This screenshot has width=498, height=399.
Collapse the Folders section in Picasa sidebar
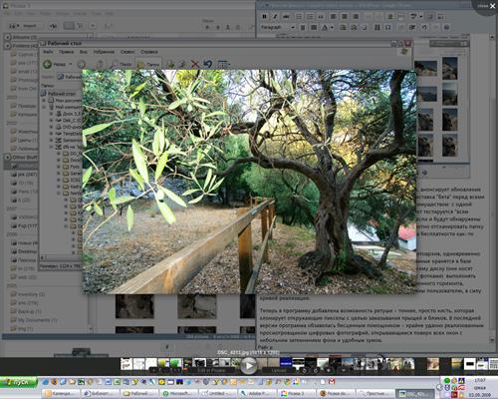tap(8, 46)
